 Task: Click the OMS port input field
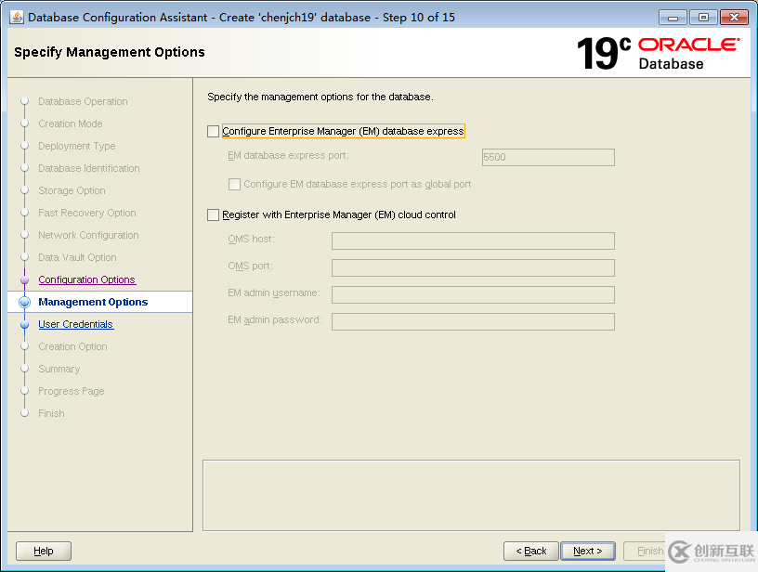[473, 268]
